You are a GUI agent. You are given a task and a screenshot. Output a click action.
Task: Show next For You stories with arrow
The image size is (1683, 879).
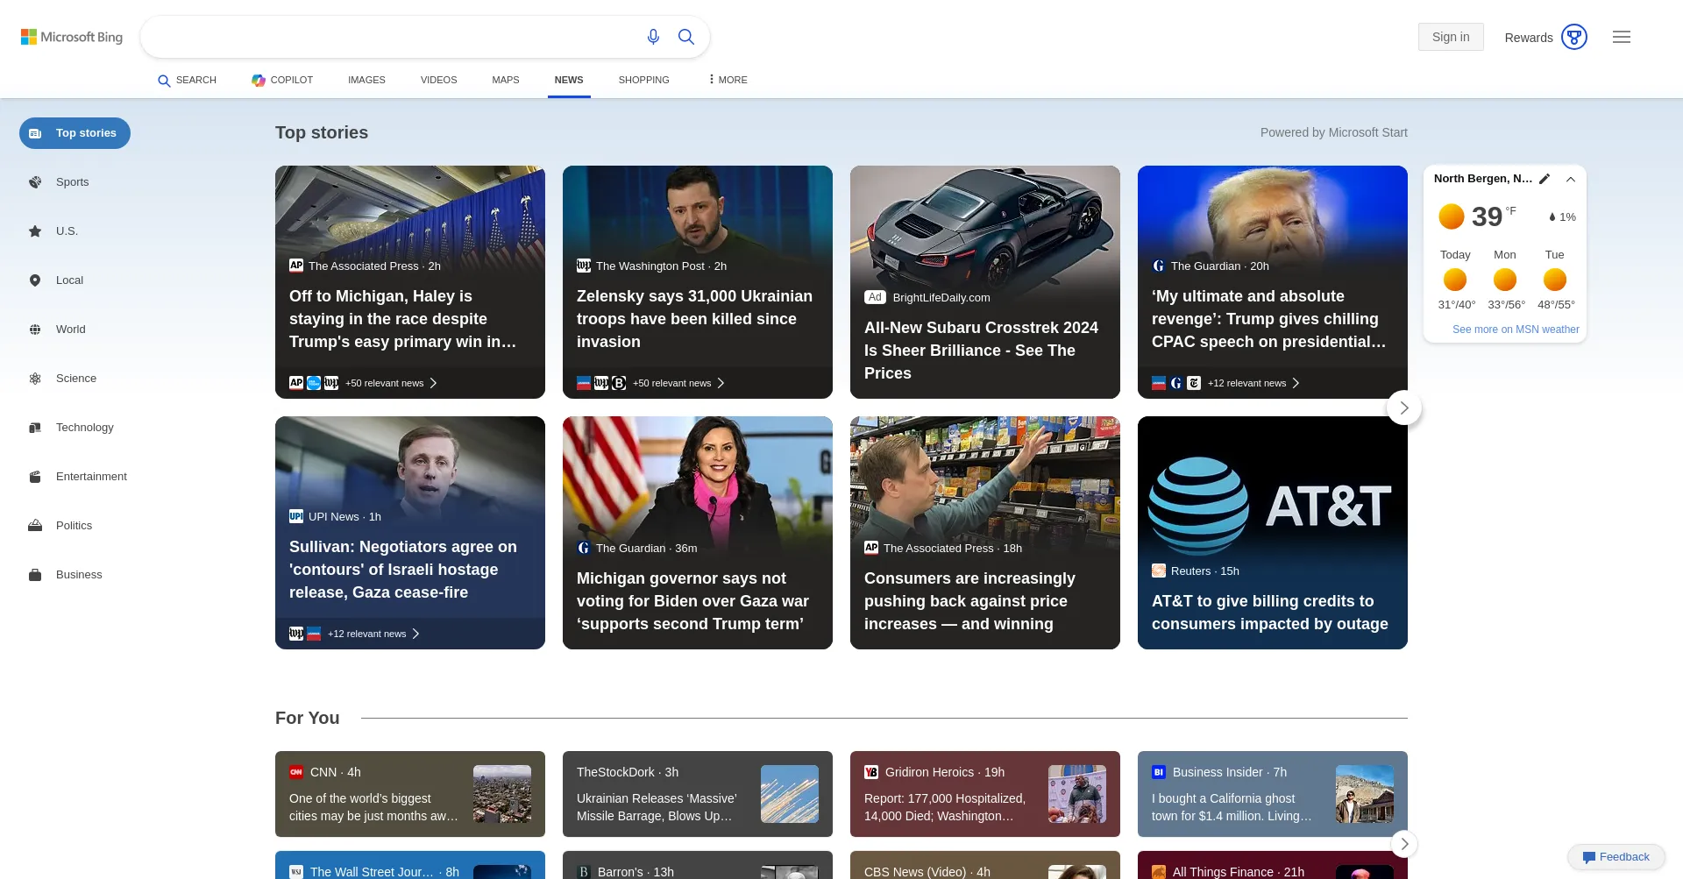coord(1404,844)
